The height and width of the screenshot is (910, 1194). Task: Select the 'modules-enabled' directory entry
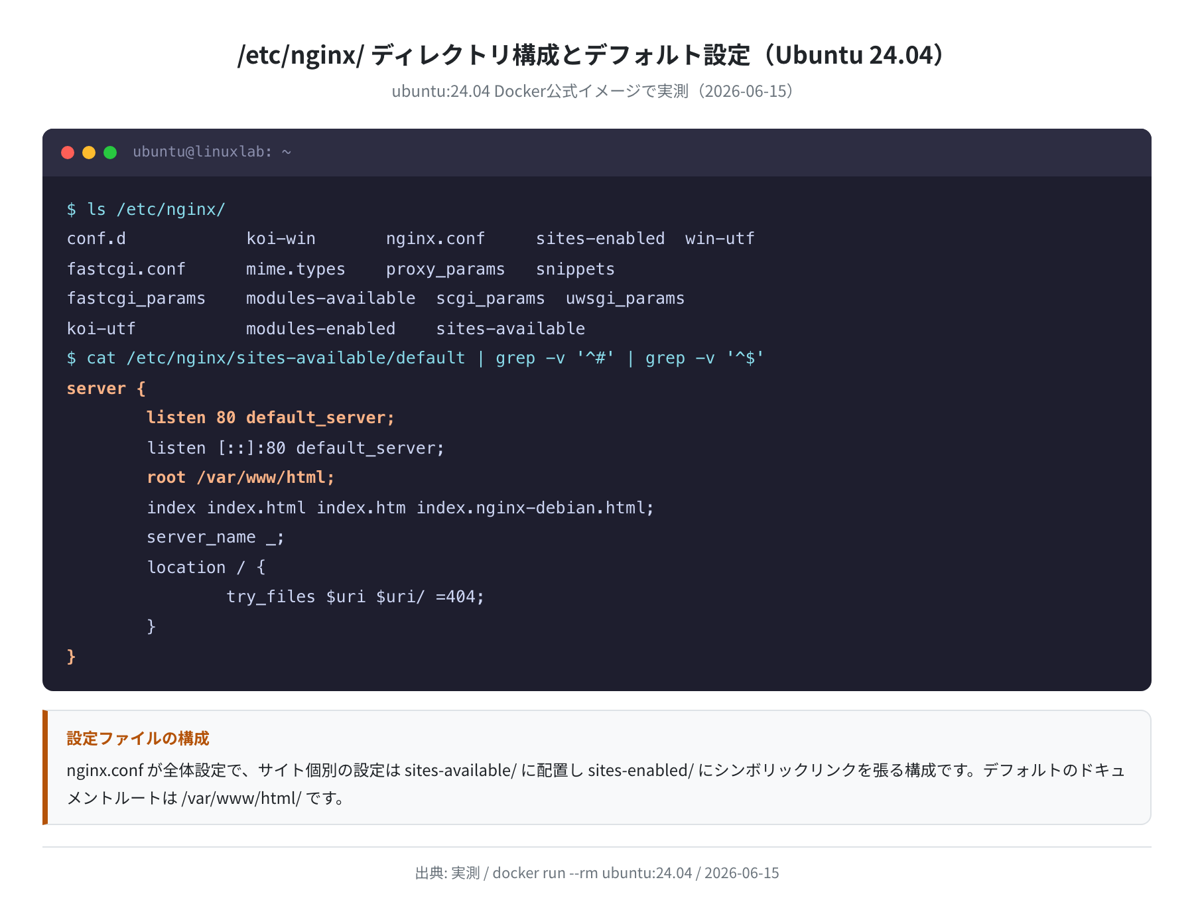pos(320,329)
